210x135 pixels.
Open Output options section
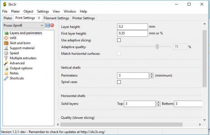click(x=21, y=68)
